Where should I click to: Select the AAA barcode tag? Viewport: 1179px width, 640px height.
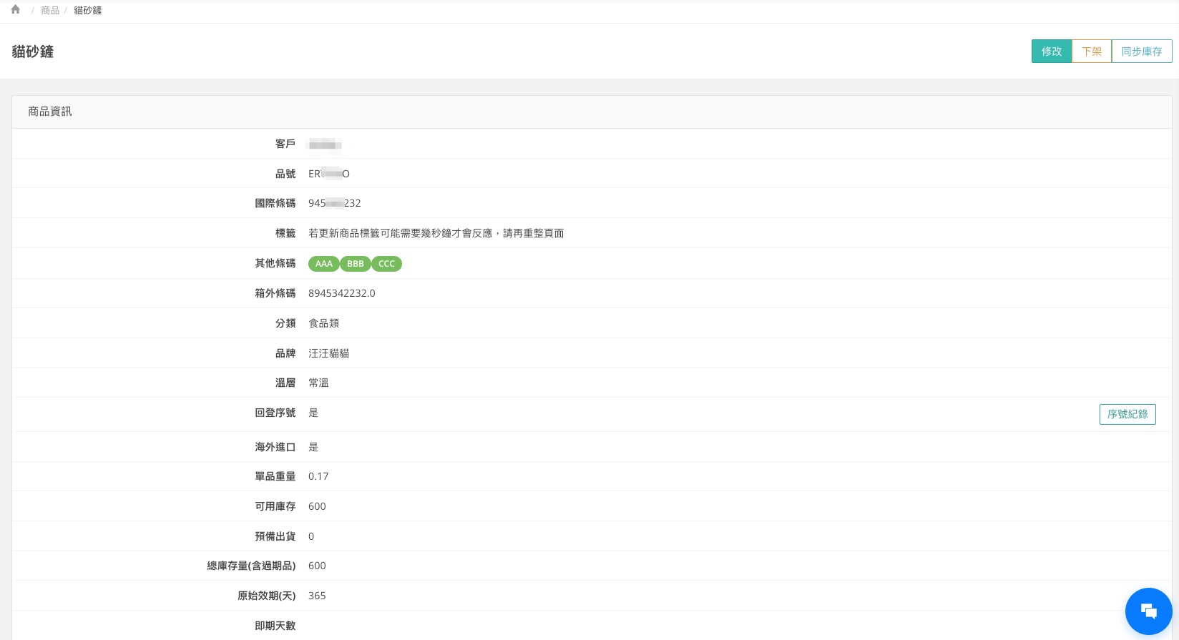point(323,264)
